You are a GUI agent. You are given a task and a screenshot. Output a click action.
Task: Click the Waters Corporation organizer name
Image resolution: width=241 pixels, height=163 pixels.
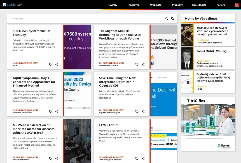(22, 112)
